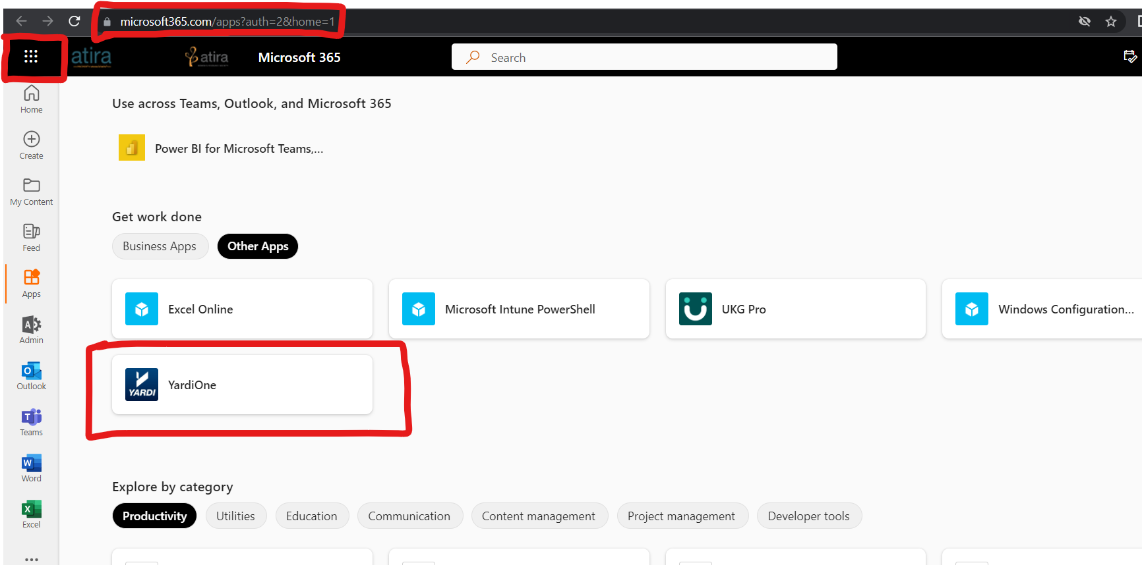
Task: Launch Excel from the sidebar
Action: tap(31, 514)
